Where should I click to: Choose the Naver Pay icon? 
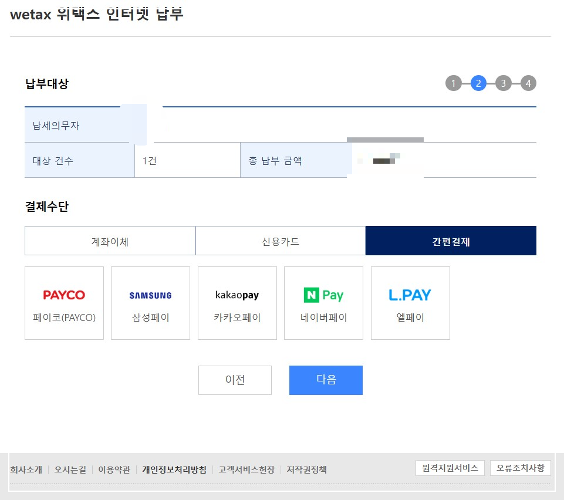click(x=323, y=303)
